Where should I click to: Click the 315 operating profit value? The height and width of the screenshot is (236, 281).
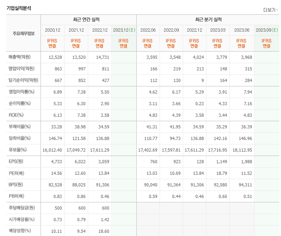(x=249, y=69)
